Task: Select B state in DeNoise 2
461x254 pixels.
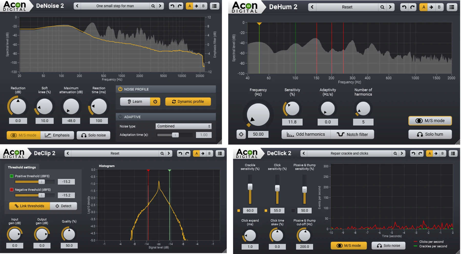Action: (x=203, y=6)
